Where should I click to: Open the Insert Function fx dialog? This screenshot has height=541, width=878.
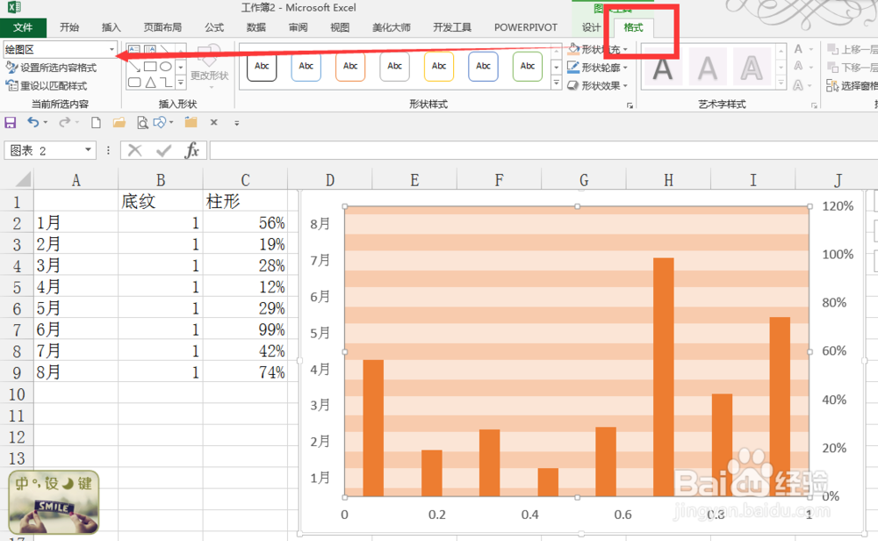[x=191, y=150]
